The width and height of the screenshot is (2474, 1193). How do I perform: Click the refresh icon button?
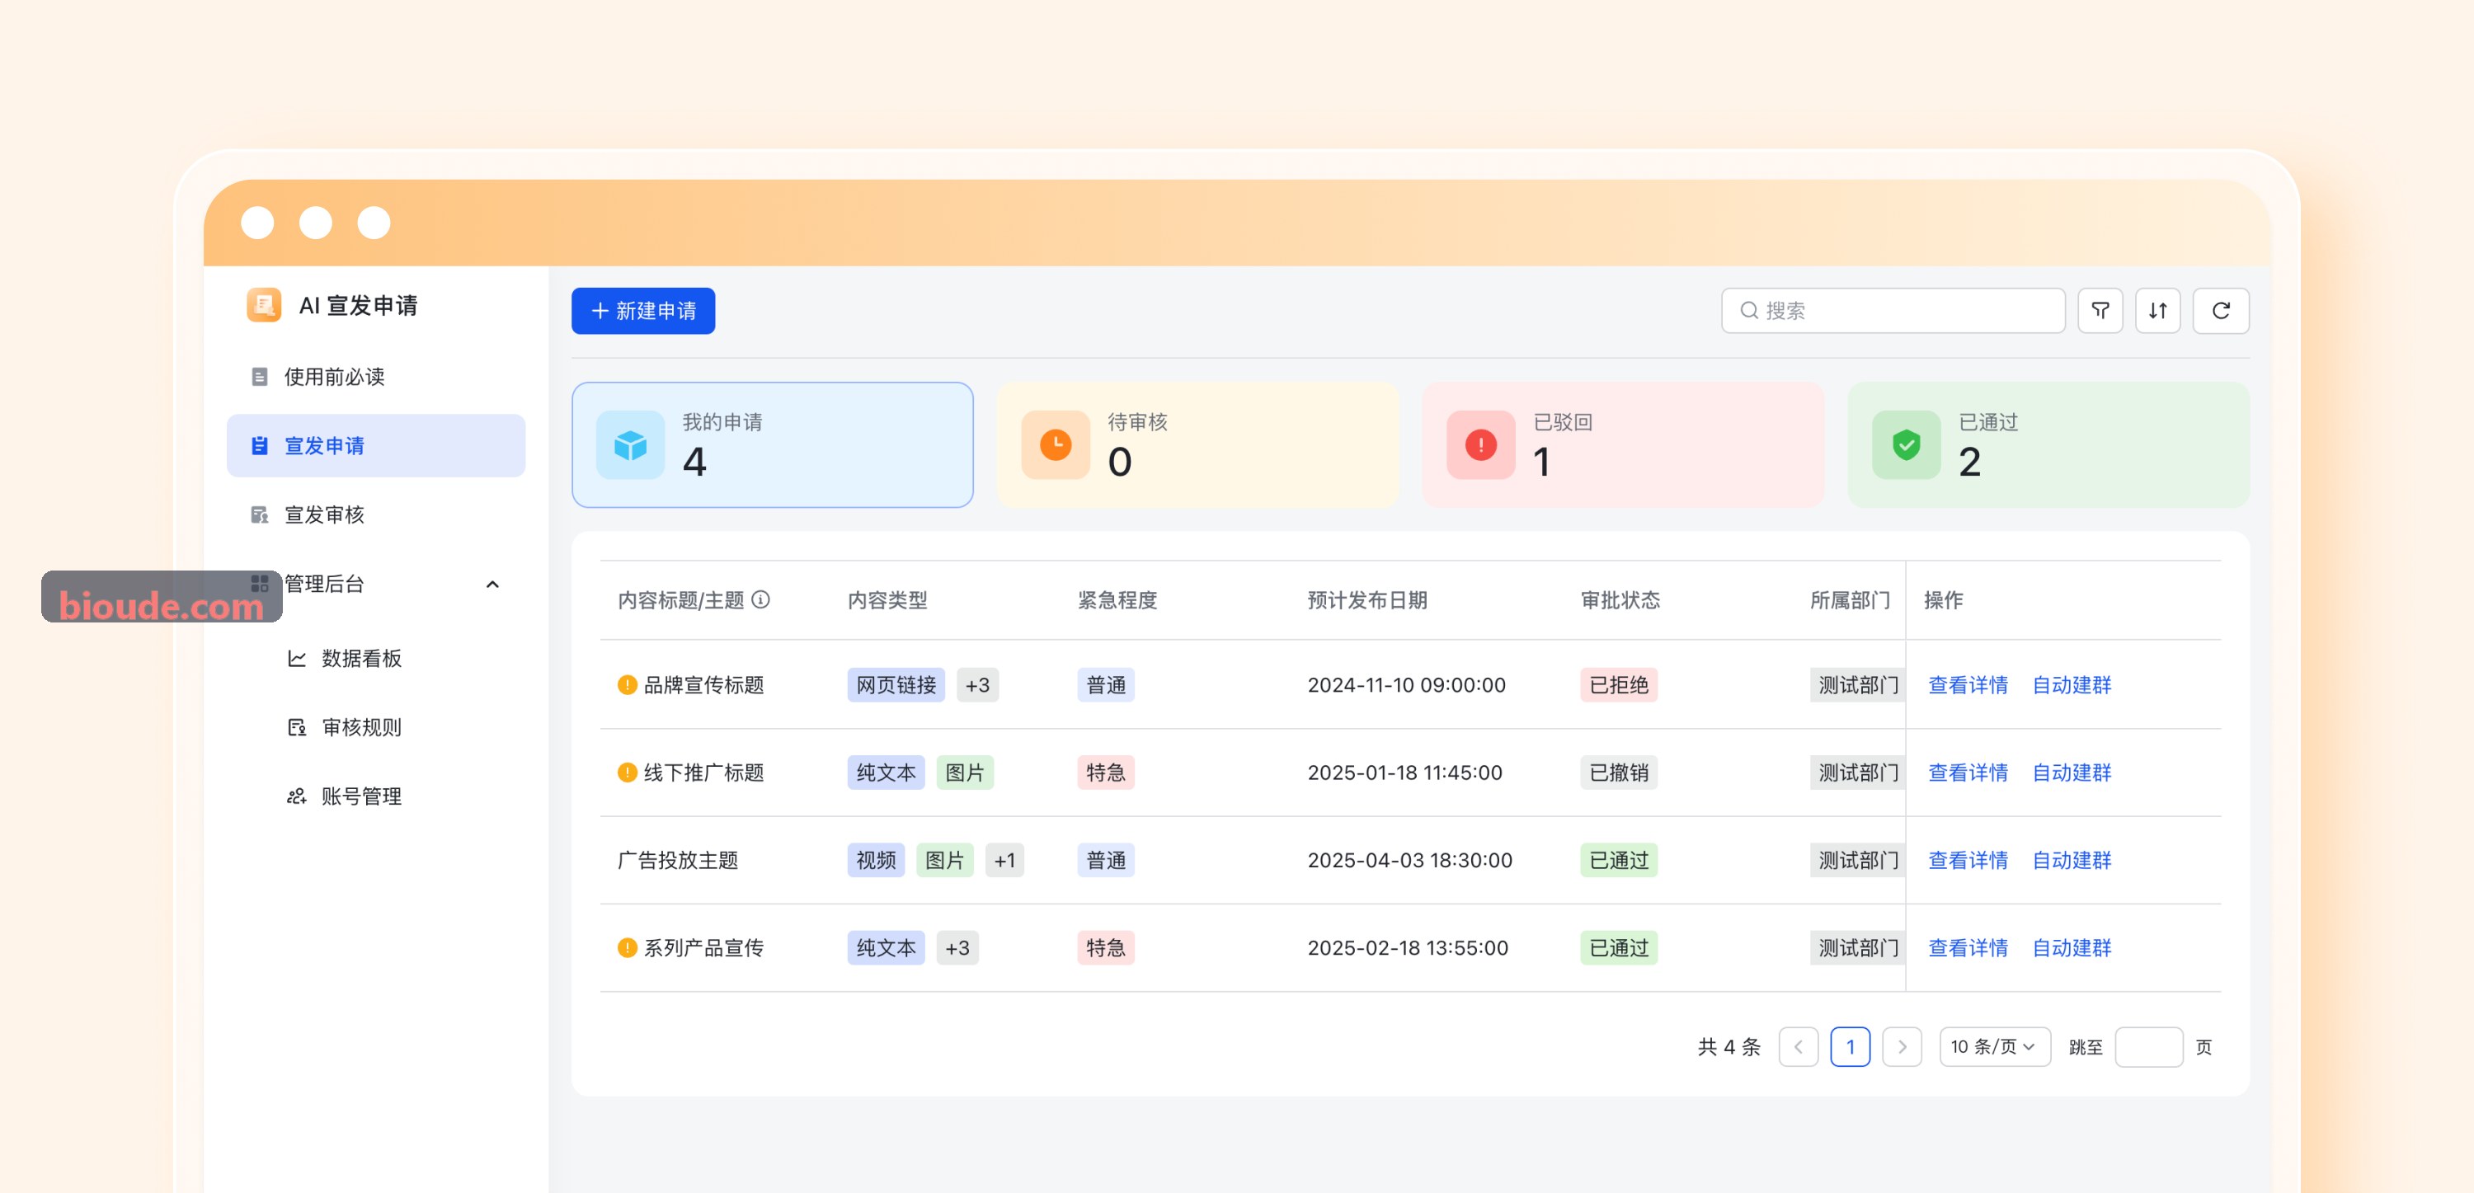tap(2221, 310)
